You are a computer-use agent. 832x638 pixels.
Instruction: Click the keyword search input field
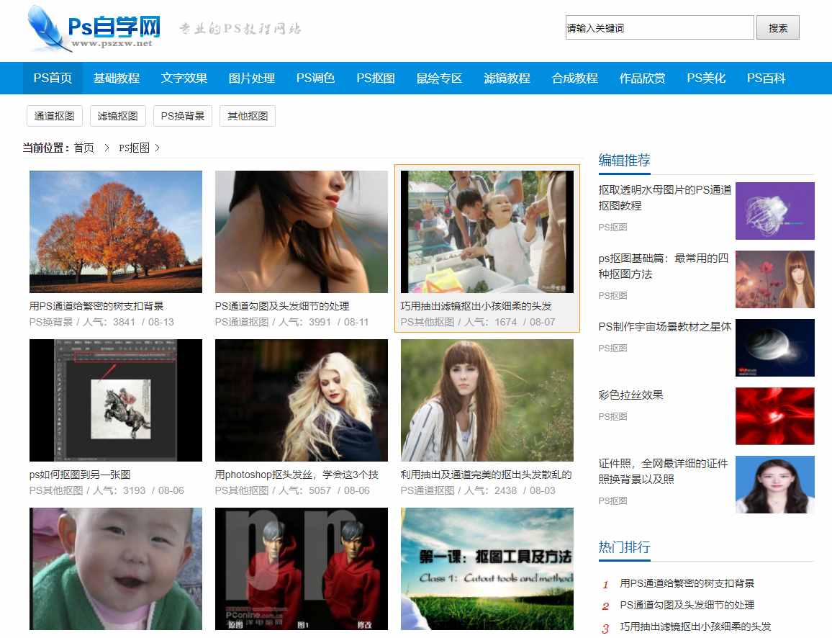(x=659, y=27)
